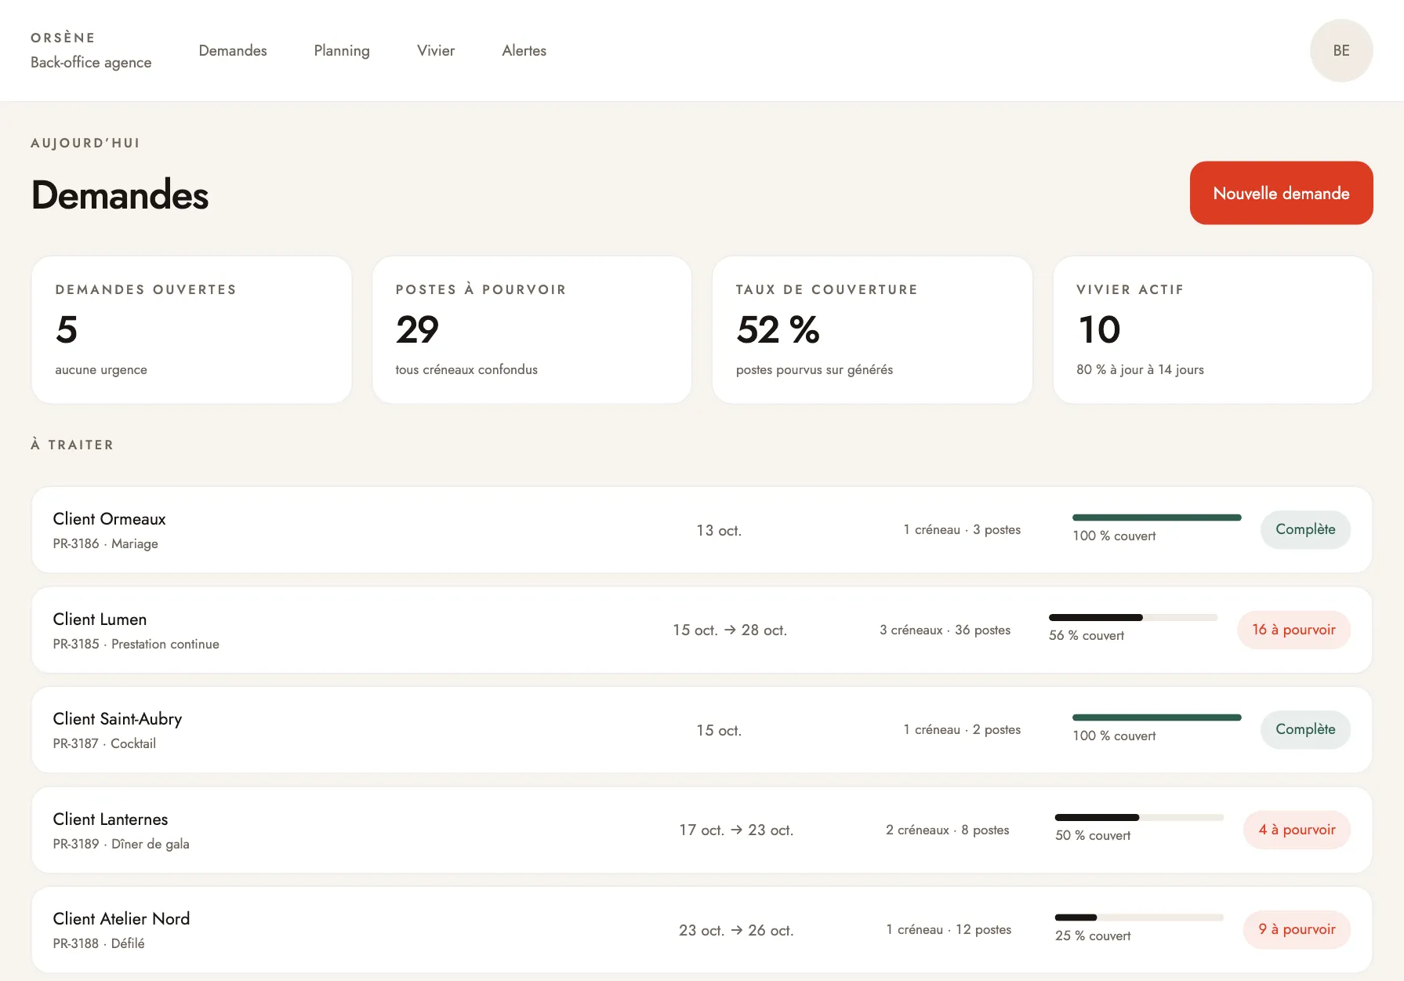Image resolution: width=1404 pixels, height=981 pixels.
Task: Open the Alertes tab
Action: pyautogui.click(x=524, y=50)
